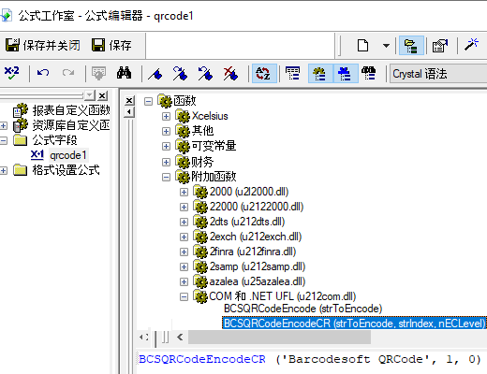Click the toggle bookmark flag icon
Image resolution: width=487 pixels, height=374 pixels.
click(155, 74)
